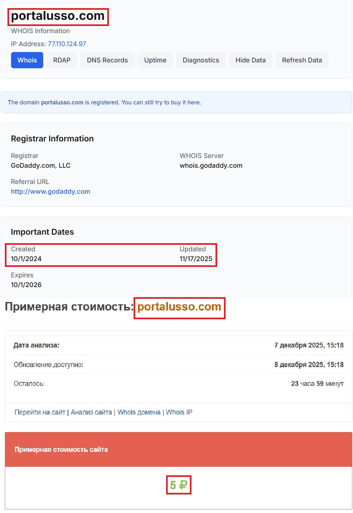This screenshot has width=353, height=513.
Task: Click the portalusso.com link in the notice banner
Action: [62, 102]
